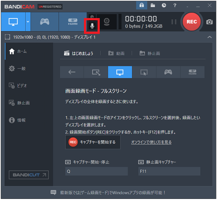The image size is (217, 200).
Task: Click keyboard icon beside キャプチャー開始・停止
Action: 68,162
